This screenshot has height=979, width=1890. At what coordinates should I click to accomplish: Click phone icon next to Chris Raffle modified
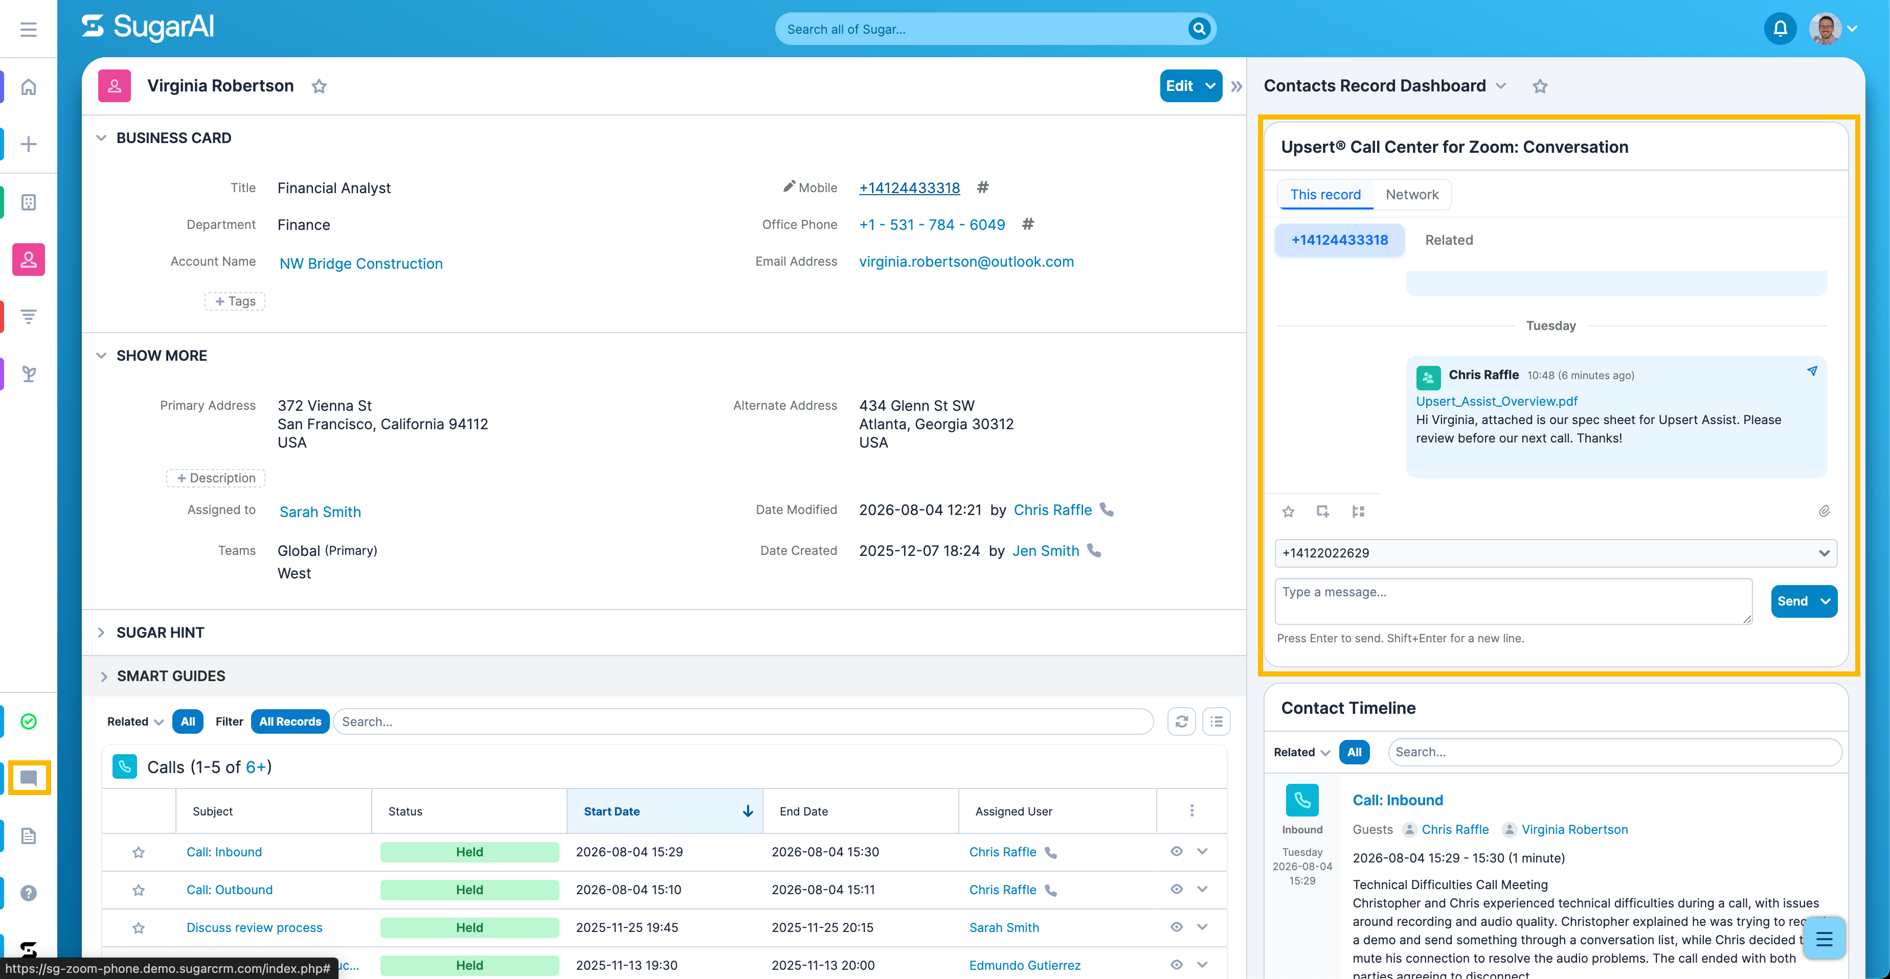(x=1107, y=509)
